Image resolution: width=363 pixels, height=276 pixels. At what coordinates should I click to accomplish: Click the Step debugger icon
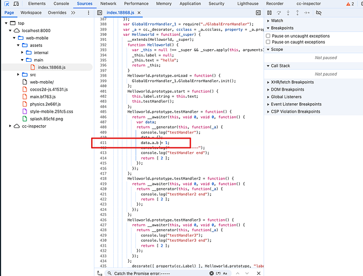307,13
